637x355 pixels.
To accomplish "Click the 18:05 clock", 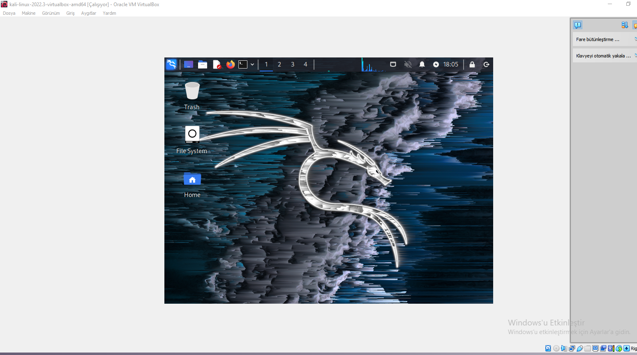I will [x=451, y=64].
